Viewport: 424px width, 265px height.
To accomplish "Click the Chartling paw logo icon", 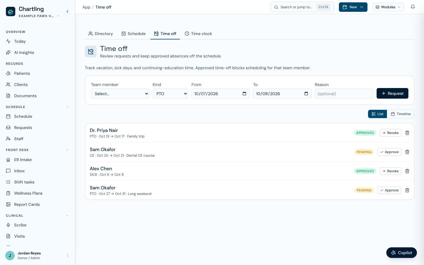I will click(11, 11).
